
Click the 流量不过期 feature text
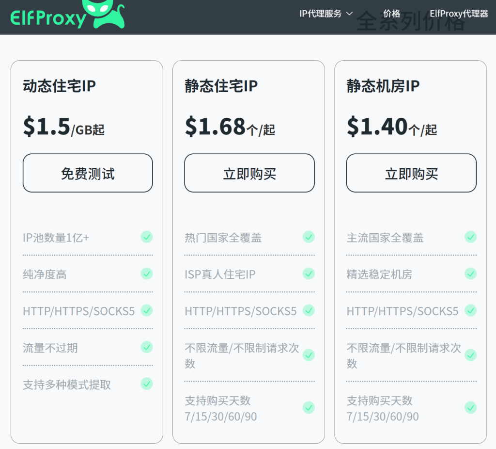[x=50, y=348]
